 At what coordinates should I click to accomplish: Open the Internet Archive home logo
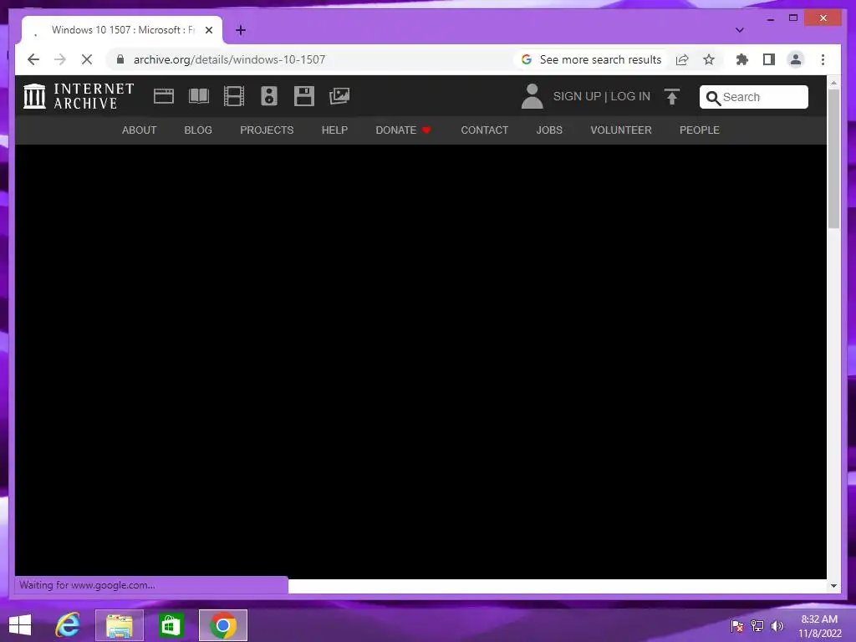(x=79, y=96)
